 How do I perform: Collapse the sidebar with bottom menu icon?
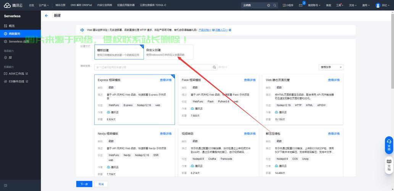[5, 186]
